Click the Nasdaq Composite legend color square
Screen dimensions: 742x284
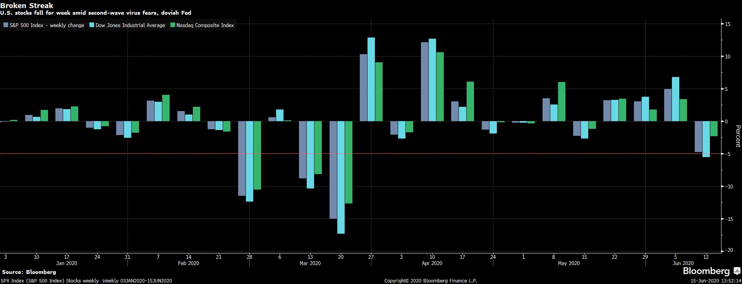tap(173, 25)
